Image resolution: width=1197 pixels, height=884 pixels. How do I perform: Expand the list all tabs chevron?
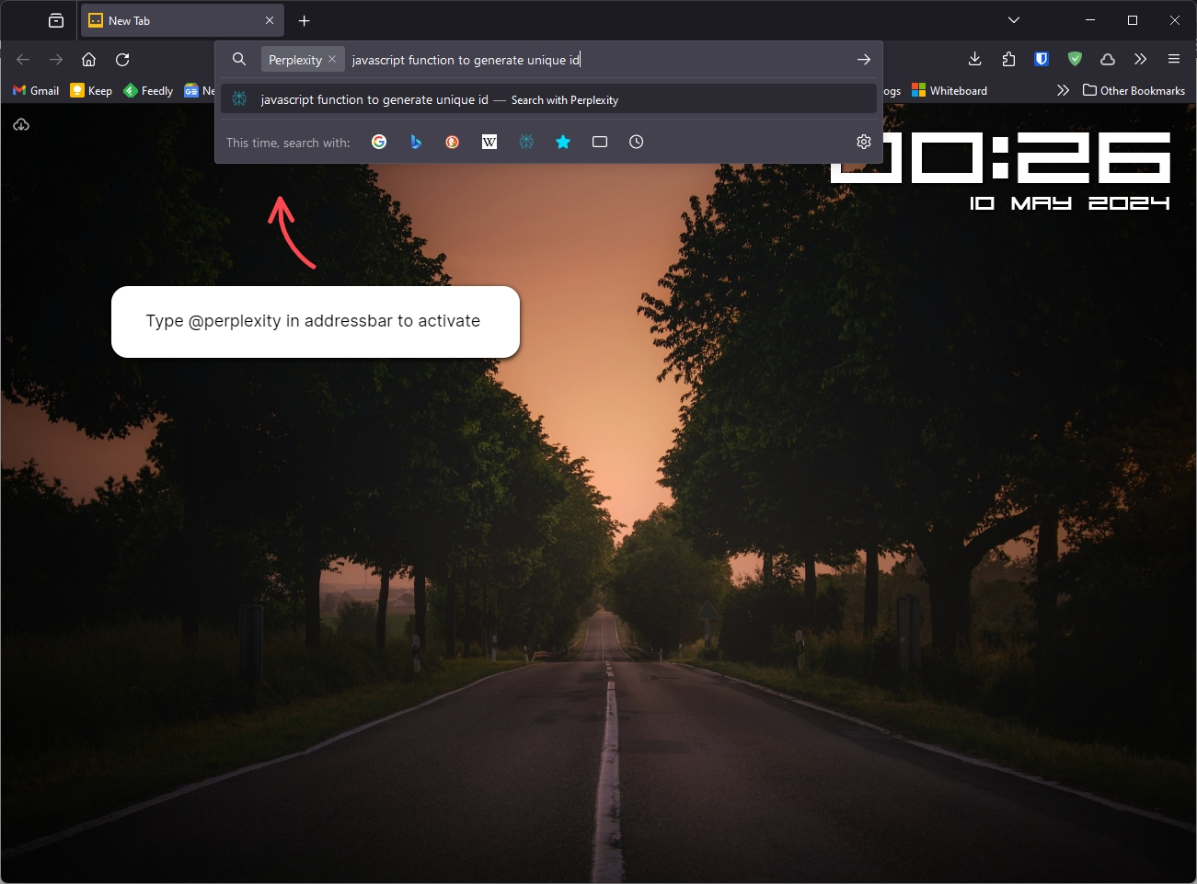pyautogui.click(x=1014, y=20)
